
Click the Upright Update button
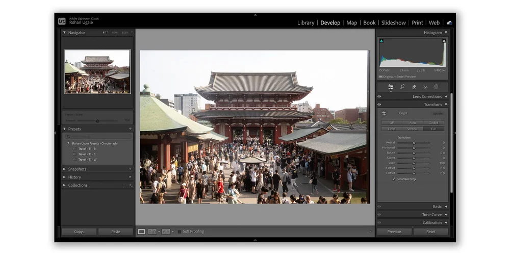pos(438,114)
